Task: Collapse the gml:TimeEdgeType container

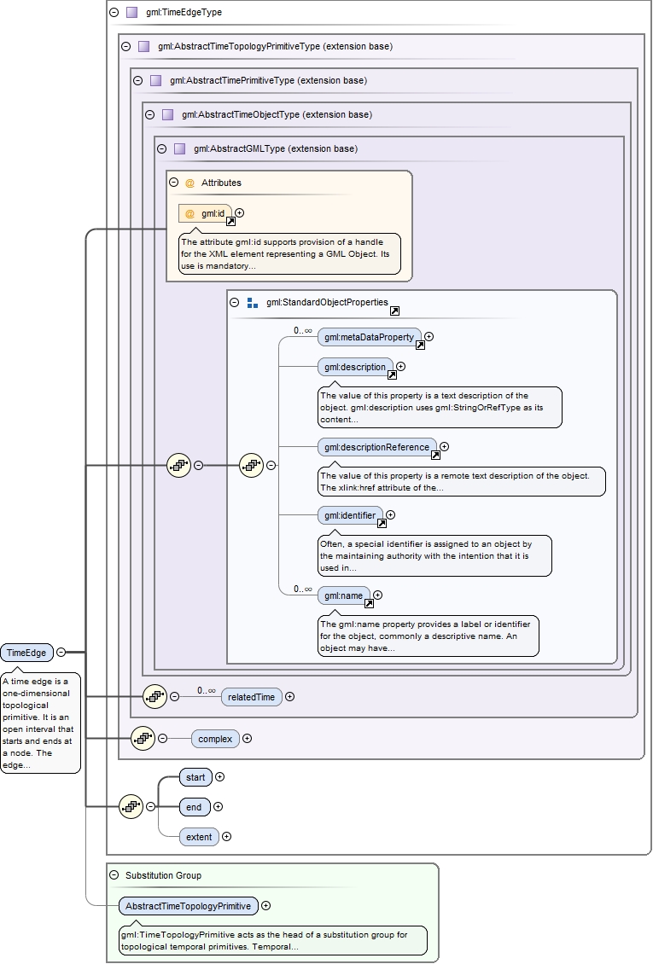Action: point(114,12)
